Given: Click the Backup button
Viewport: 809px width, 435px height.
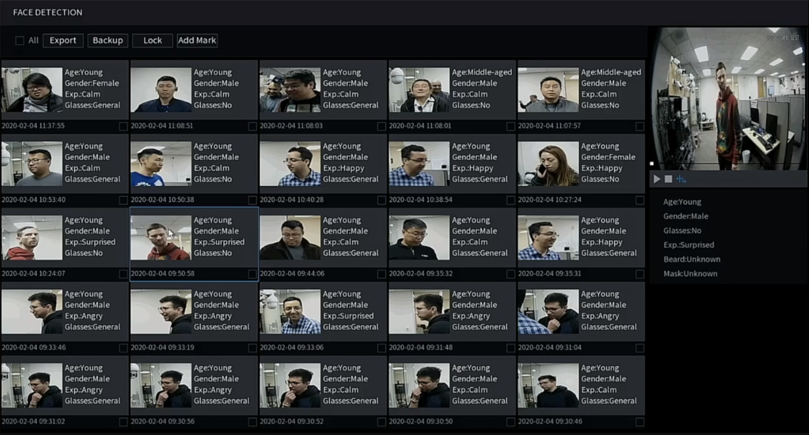Looking at the screenshot, I should coord(108,40).
